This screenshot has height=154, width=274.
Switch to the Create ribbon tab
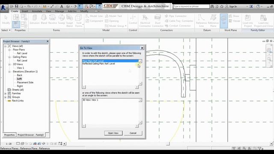[15, 11]
